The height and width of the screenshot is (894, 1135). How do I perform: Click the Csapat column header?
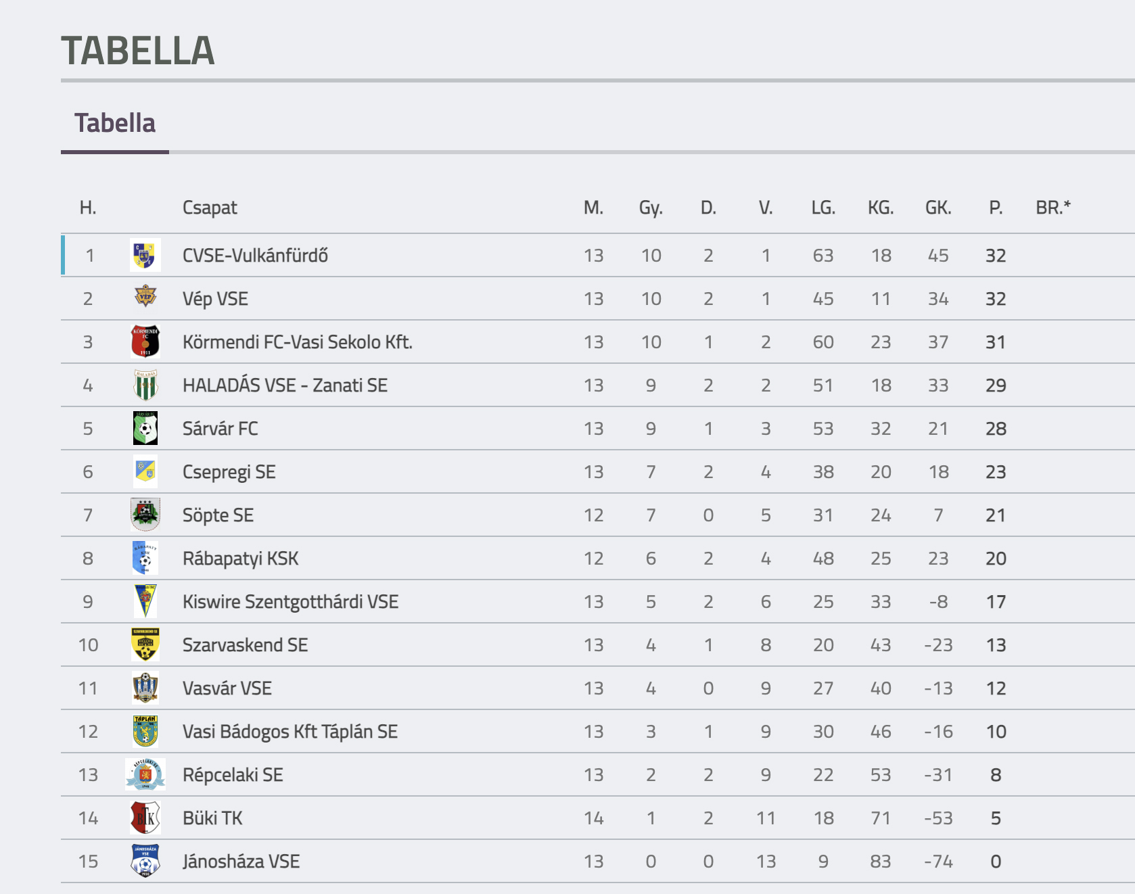[210, 208]
